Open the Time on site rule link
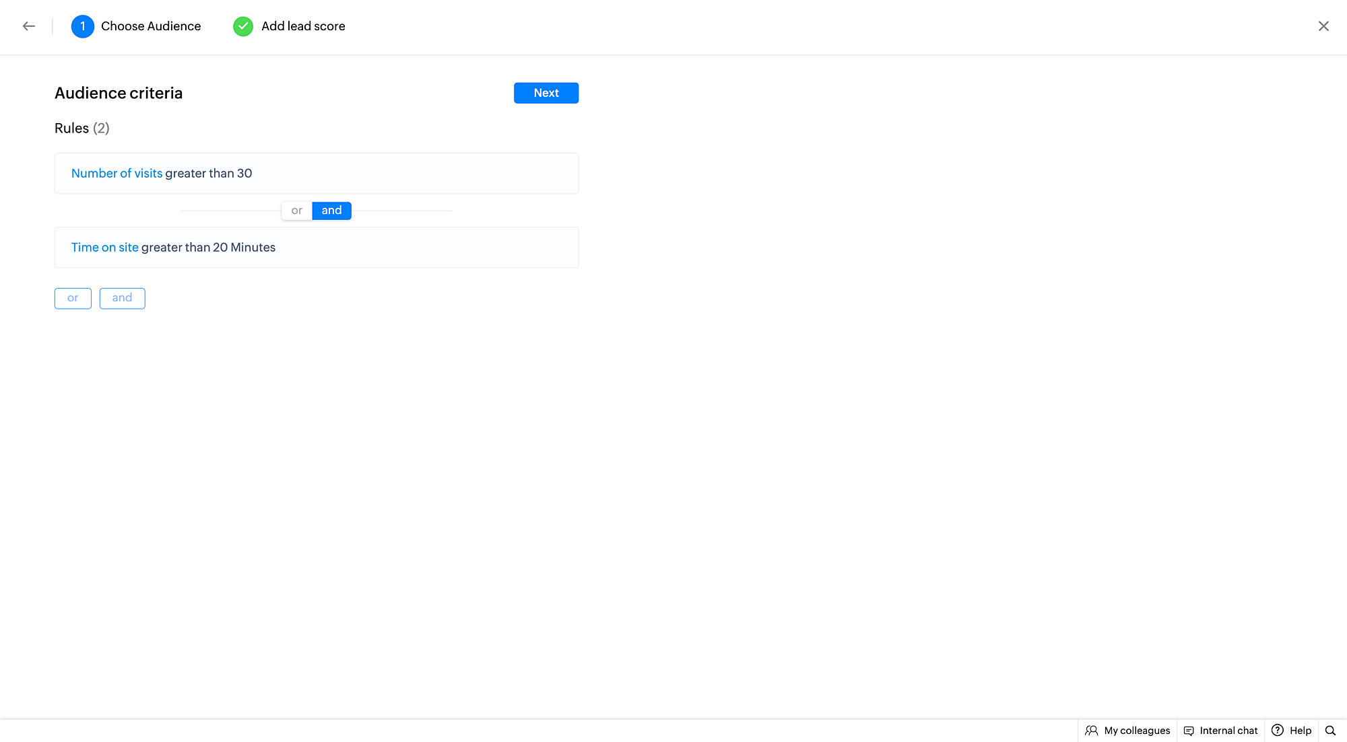1347x742 pixels. click(104, 248)
